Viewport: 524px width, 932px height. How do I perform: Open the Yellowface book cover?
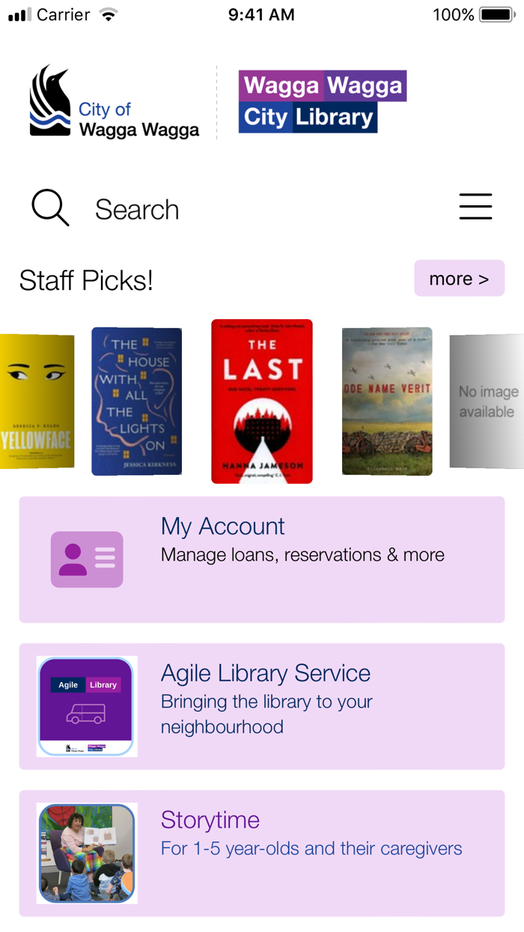tap(37, 402)
